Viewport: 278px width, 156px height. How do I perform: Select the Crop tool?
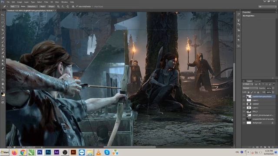(3, 30)
